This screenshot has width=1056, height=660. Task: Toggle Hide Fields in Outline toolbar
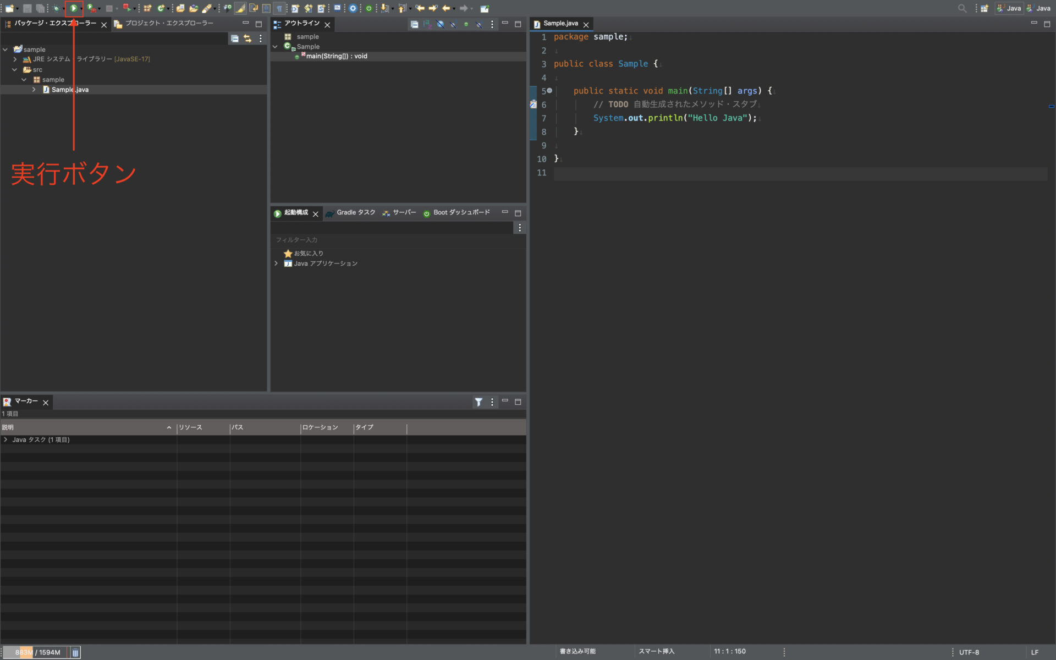tap(441, 24)
